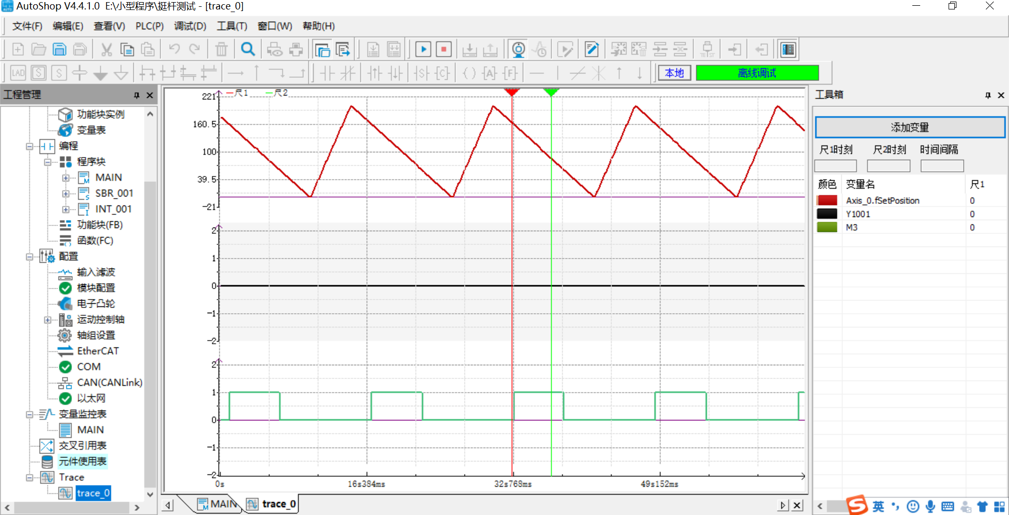Expand the SBR_001 subroutine node
The width and height of the screenshot is (1009, 515).
[x=66, y=193]
